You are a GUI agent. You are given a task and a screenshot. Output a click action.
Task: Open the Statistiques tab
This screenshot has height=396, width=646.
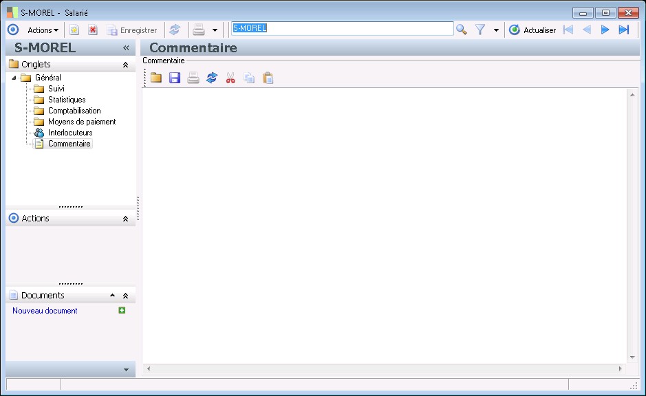click(x=67, y=100)
